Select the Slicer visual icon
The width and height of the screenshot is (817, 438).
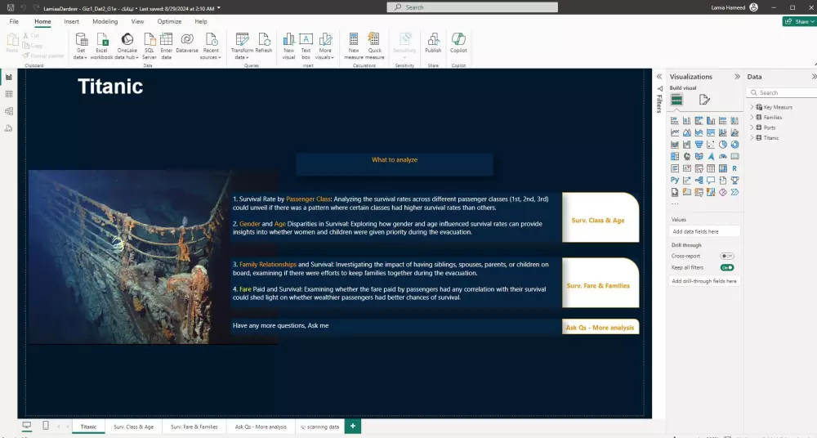coord(699,168)
